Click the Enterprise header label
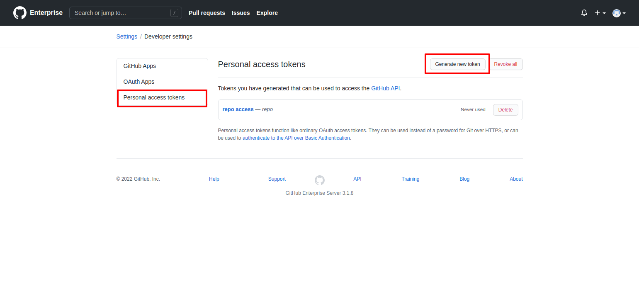 46,13
